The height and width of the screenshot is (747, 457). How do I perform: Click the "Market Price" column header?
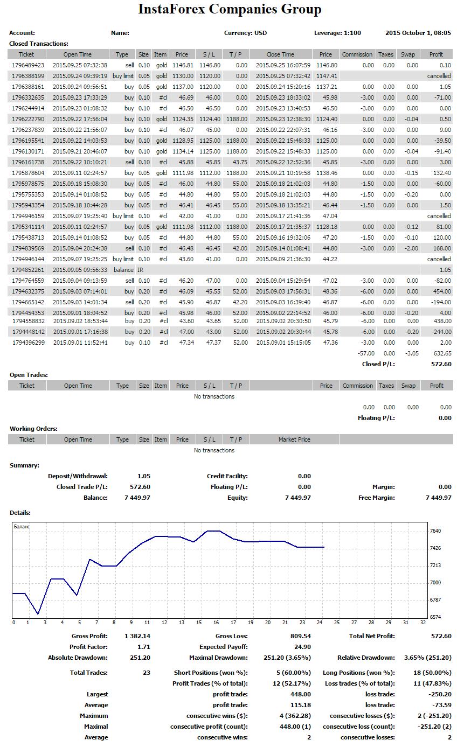click(294, 439)
